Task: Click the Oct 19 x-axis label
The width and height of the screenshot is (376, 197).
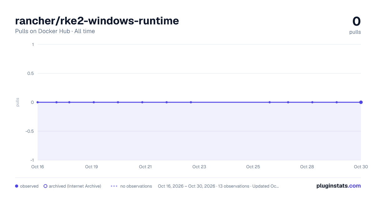Action: (x=91, y=167)
